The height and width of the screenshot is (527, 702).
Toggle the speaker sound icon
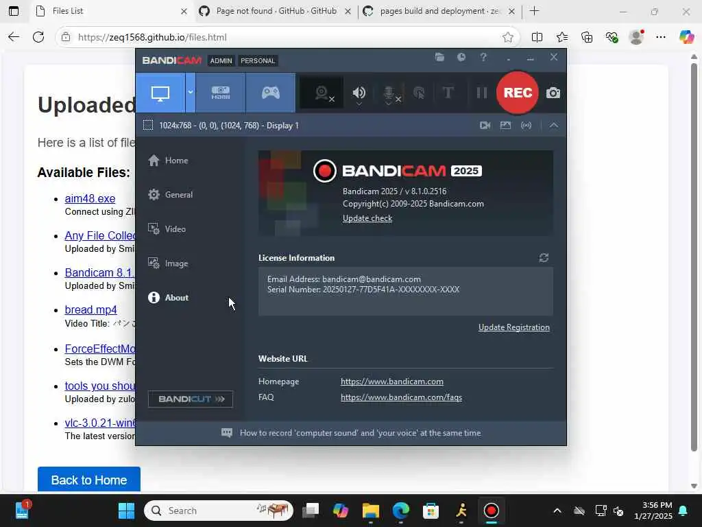tap(359, 93)
